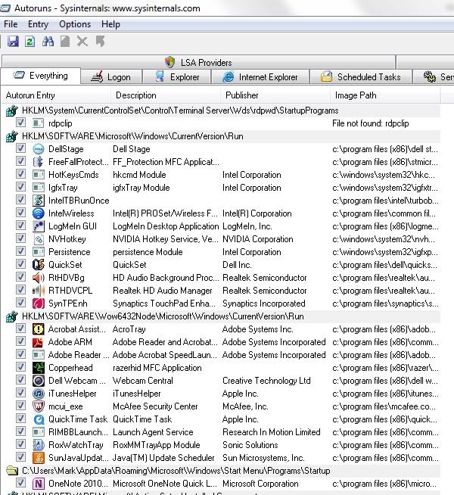Click the QuickSet entry icon
This screenshot has width=454, height=495.
[39, 265]
